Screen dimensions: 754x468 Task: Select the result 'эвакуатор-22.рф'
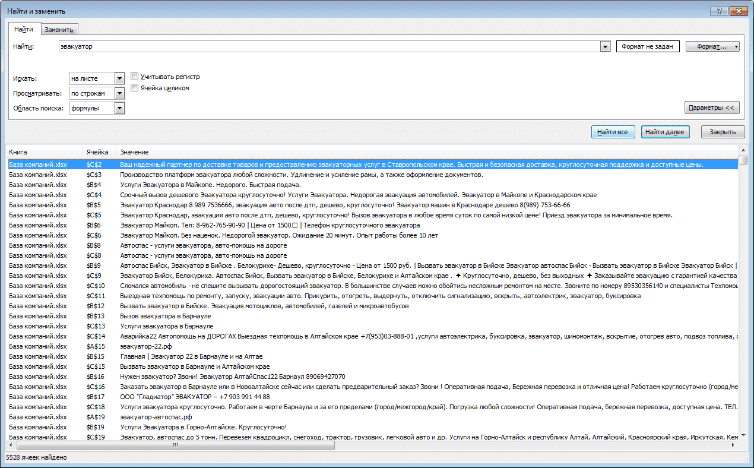[372, 346]
